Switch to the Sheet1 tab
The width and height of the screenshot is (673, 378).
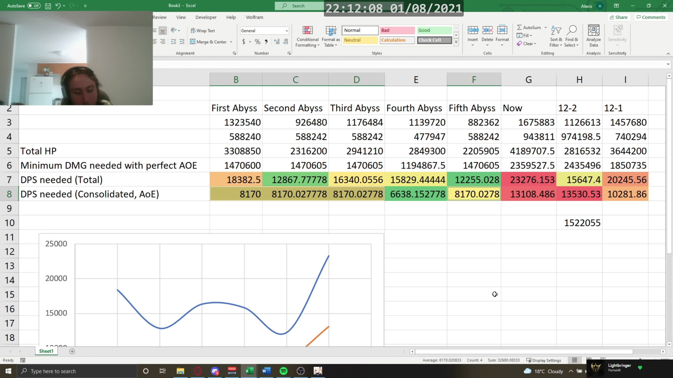coord(46,351)
